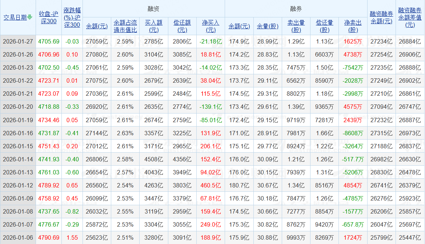Sort by 融资 余额(元) header
The width and height of the screenshot is (425, 244).
[x=97, y=26]
